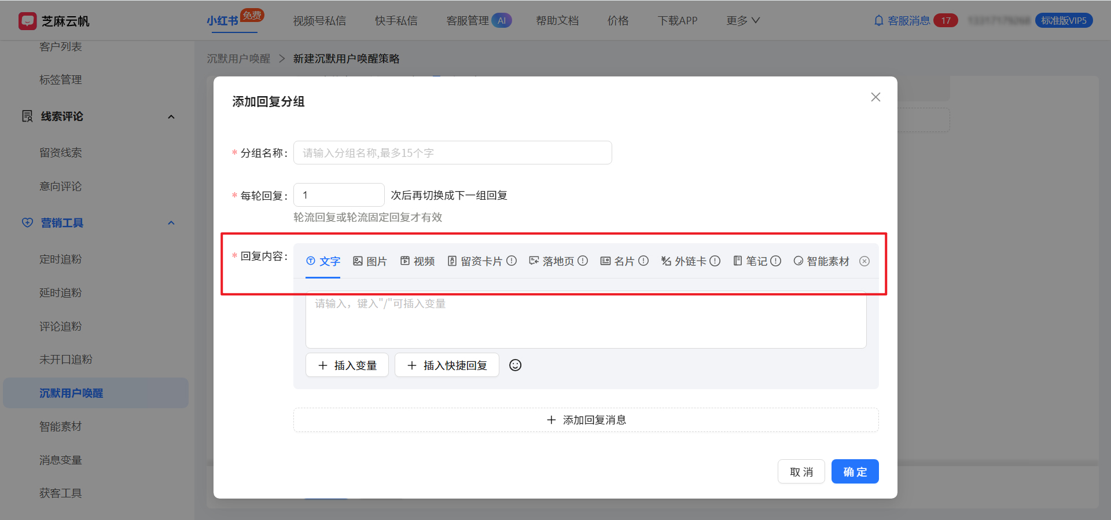Click the 取消 button
Screen dimensions: 1111x520
click(801, 471)
